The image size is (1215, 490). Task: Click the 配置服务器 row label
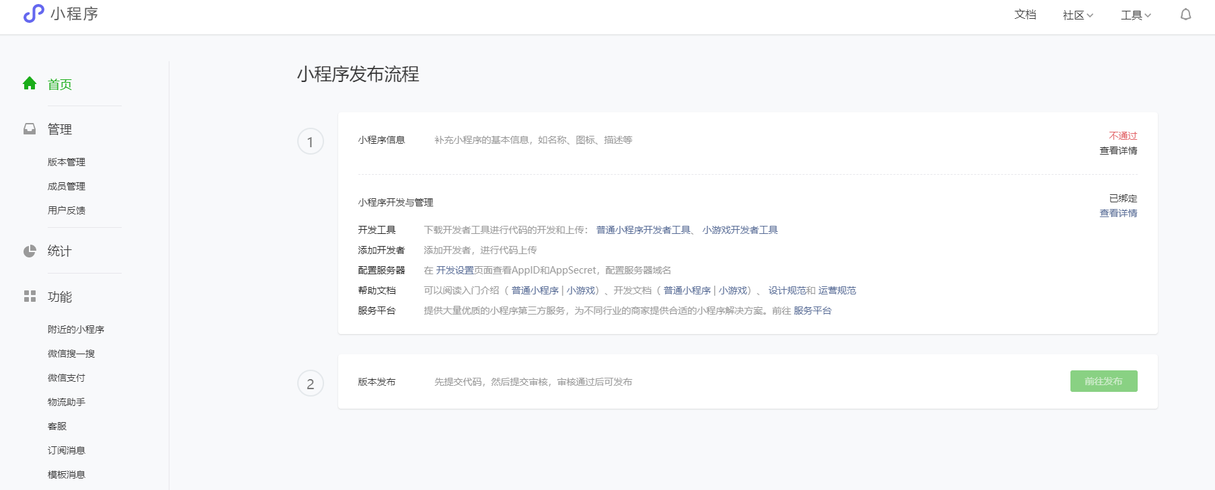381,270
